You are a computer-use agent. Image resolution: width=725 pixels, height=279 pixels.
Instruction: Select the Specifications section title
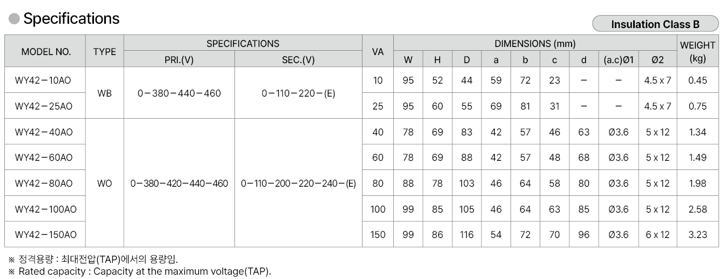(71, 19)
